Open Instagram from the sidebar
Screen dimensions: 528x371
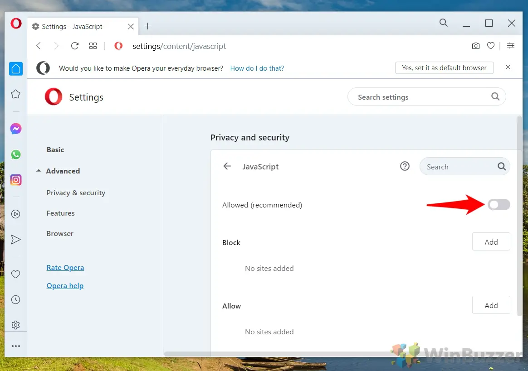coord(16,179)
